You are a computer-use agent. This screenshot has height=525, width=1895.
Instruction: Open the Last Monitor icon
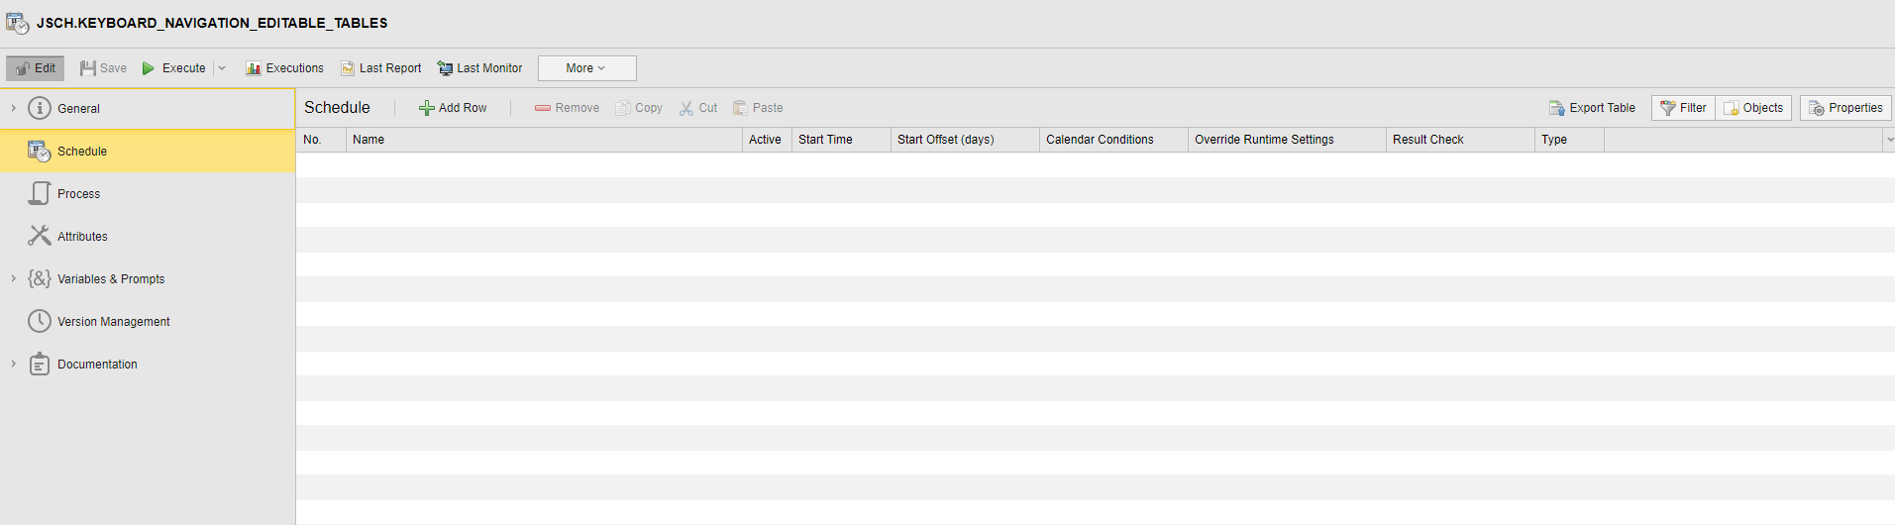click(445, 68)
